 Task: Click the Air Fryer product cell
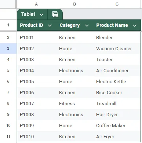[117, 136]
